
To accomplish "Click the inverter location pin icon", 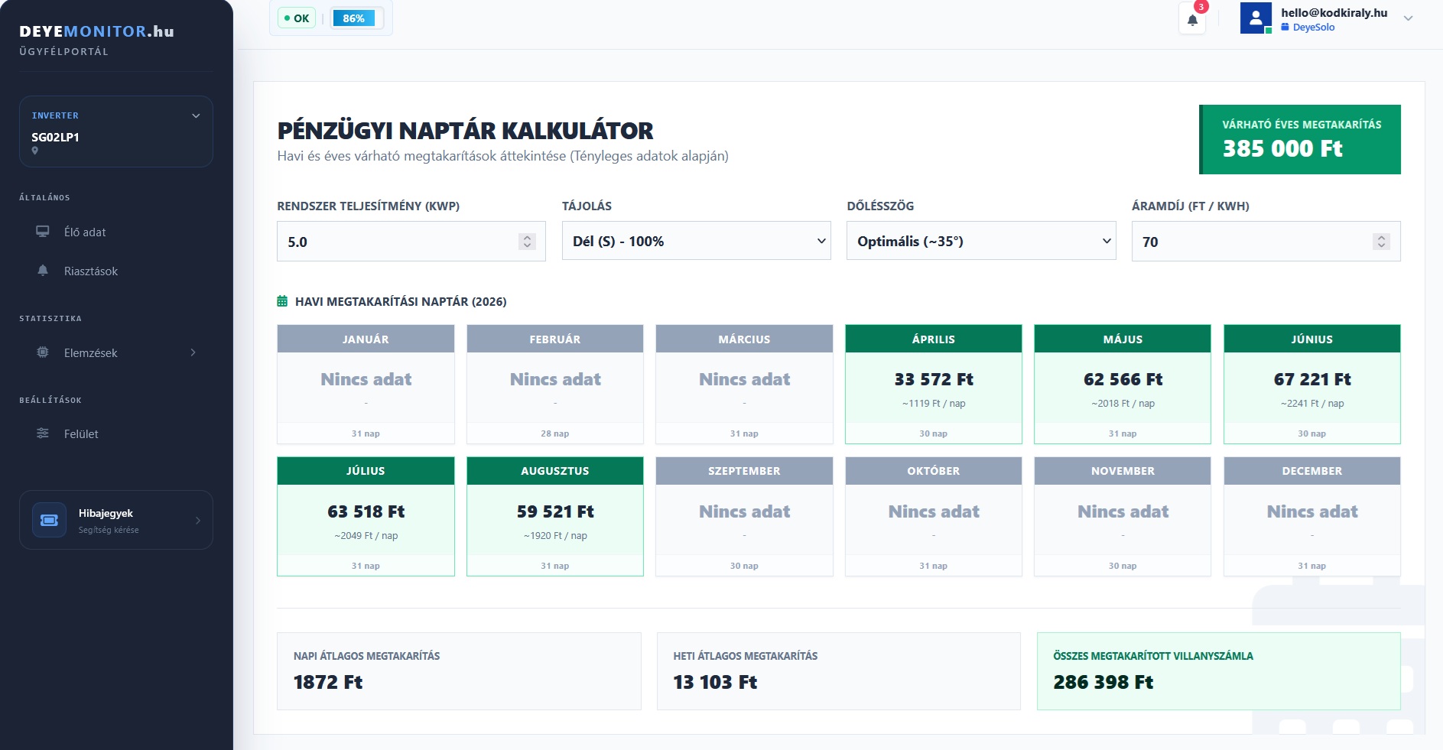I will click(x=34, y=151).
